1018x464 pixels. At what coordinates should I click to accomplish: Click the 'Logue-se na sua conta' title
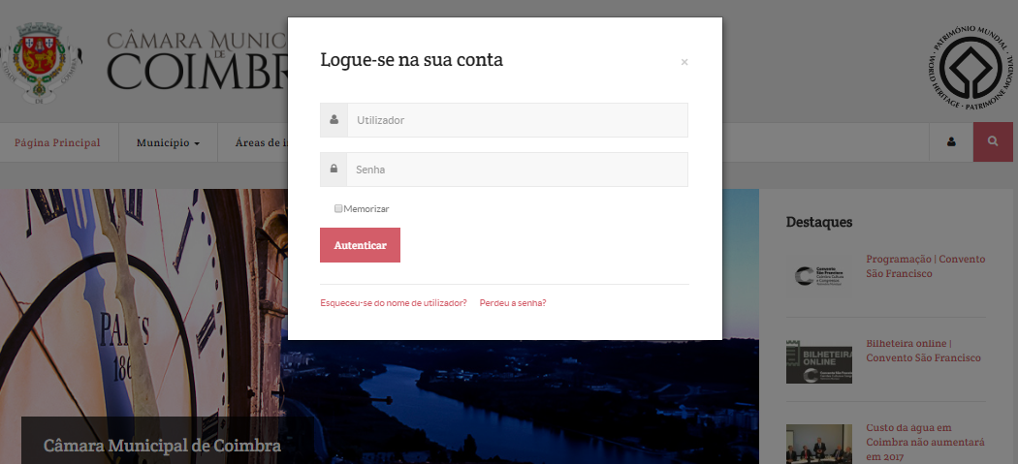[x=412, y=60]
